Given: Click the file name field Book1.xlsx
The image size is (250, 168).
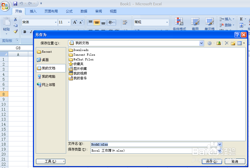Looking at the screenshot, I should point(154,144).
